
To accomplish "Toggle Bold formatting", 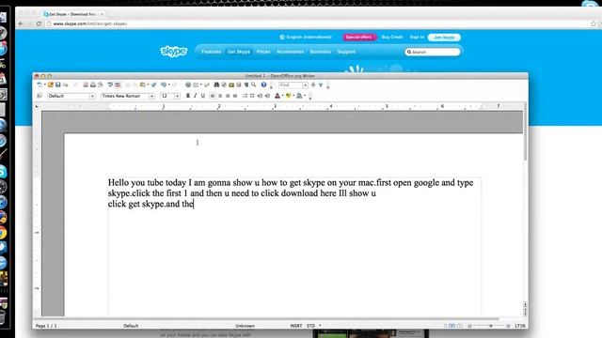I will pos(188,96).
